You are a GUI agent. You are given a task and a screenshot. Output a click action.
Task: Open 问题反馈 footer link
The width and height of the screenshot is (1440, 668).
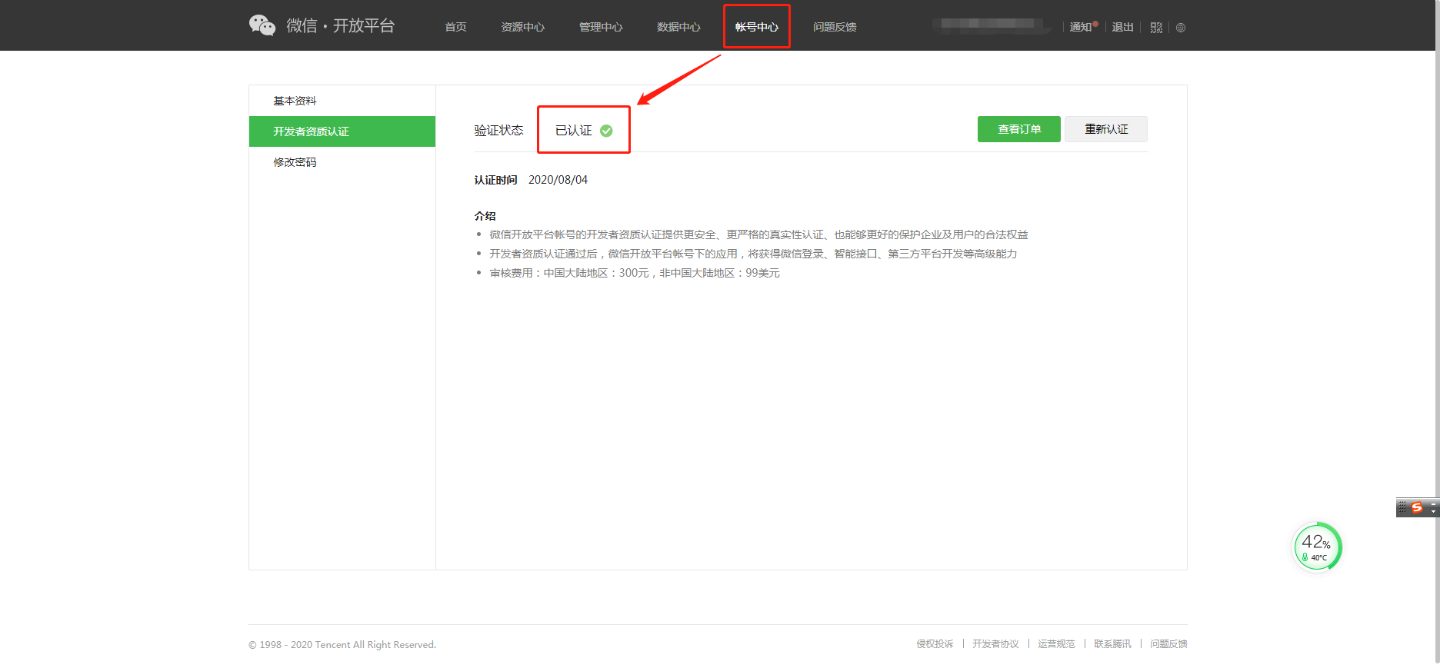coord(1168,644)
